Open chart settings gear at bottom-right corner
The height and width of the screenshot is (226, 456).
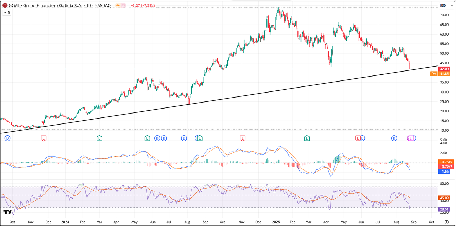pos(446,221)
